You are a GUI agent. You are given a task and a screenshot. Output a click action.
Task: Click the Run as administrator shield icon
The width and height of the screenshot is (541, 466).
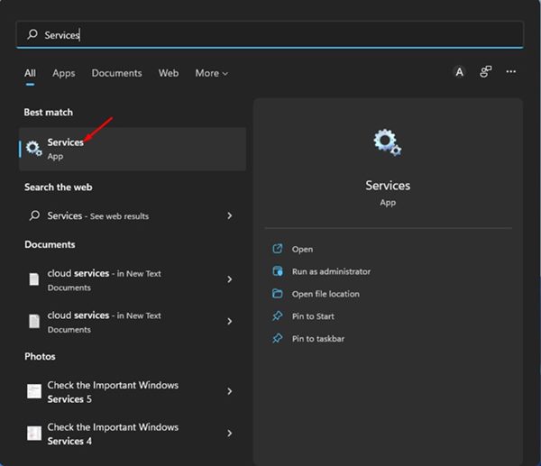coord(277,271)
